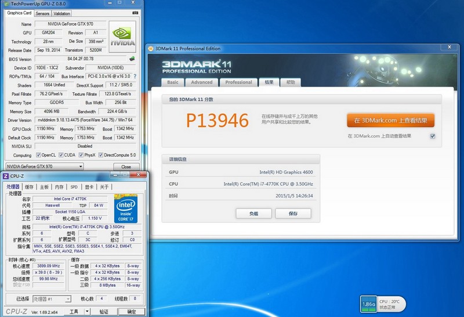
Task: Open the 显卡 tab in CPU-Z
Action: coord(89,187)
